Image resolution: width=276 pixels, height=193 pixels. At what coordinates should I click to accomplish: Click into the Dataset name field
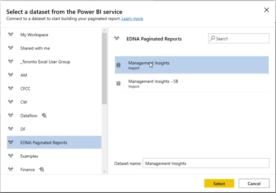point(206,163)
